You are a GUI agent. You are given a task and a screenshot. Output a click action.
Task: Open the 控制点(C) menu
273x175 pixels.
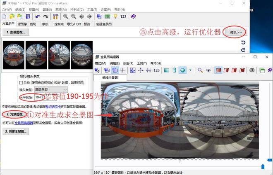77,9
